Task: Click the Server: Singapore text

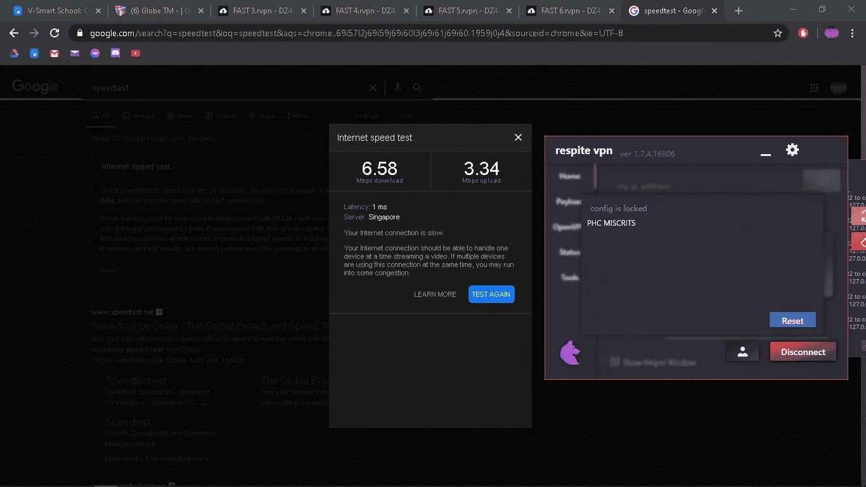Action: click(372, 217)
